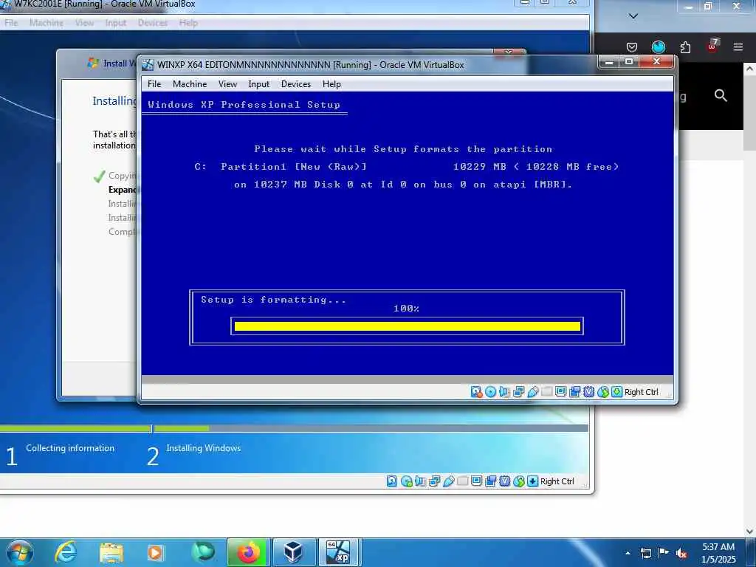Click keyboard capture arrow icon in WINXP status bar
This screenshot has height=567, width=756.
coord(616,392)
